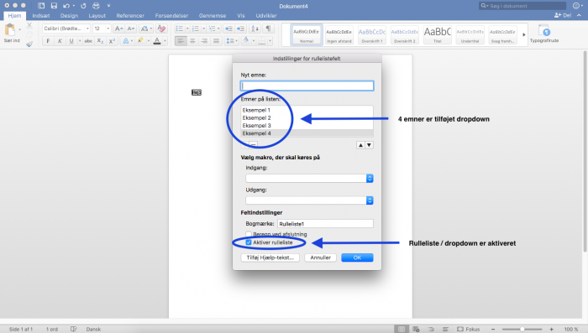Click the zoom slider handle in the status bar
Viewport: 588px width, 333px height.
[522, 330]
